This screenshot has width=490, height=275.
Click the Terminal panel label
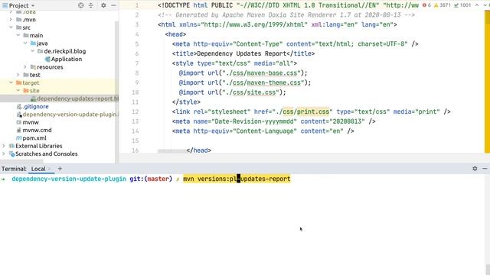pos(14,169)
